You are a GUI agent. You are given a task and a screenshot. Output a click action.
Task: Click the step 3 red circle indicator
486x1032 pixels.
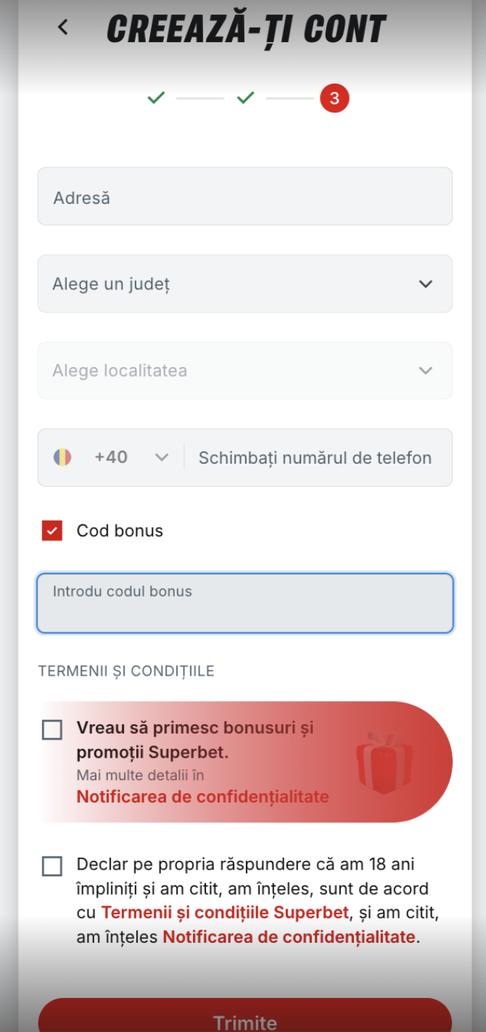pos(334,98)
